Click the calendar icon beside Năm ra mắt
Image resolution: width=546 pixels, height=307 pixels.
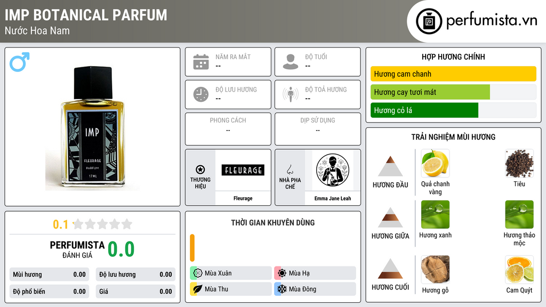point(201,62)
